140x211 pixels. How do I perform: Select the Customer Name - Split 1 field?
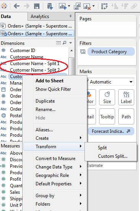34,64
